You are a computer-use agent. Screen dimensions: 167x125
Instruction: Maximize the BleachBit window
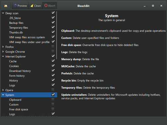click(153, 6)
